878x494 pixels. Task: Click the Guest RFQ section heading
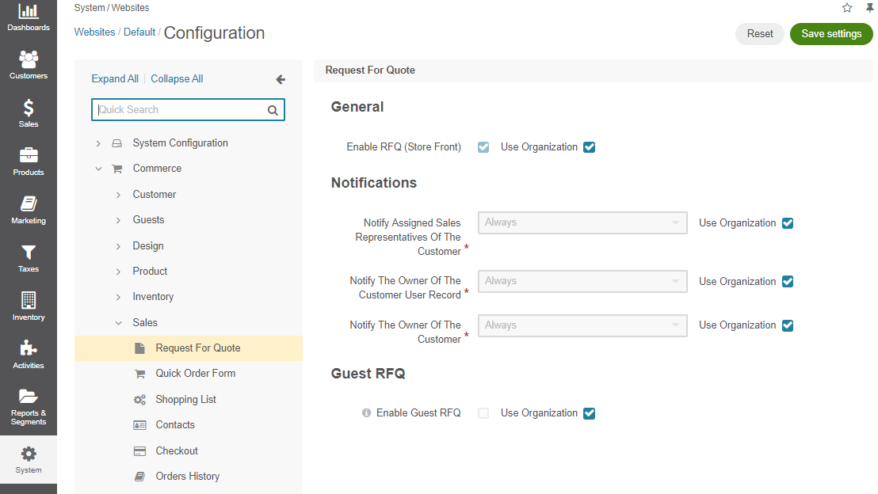click(x=368, y=373)
